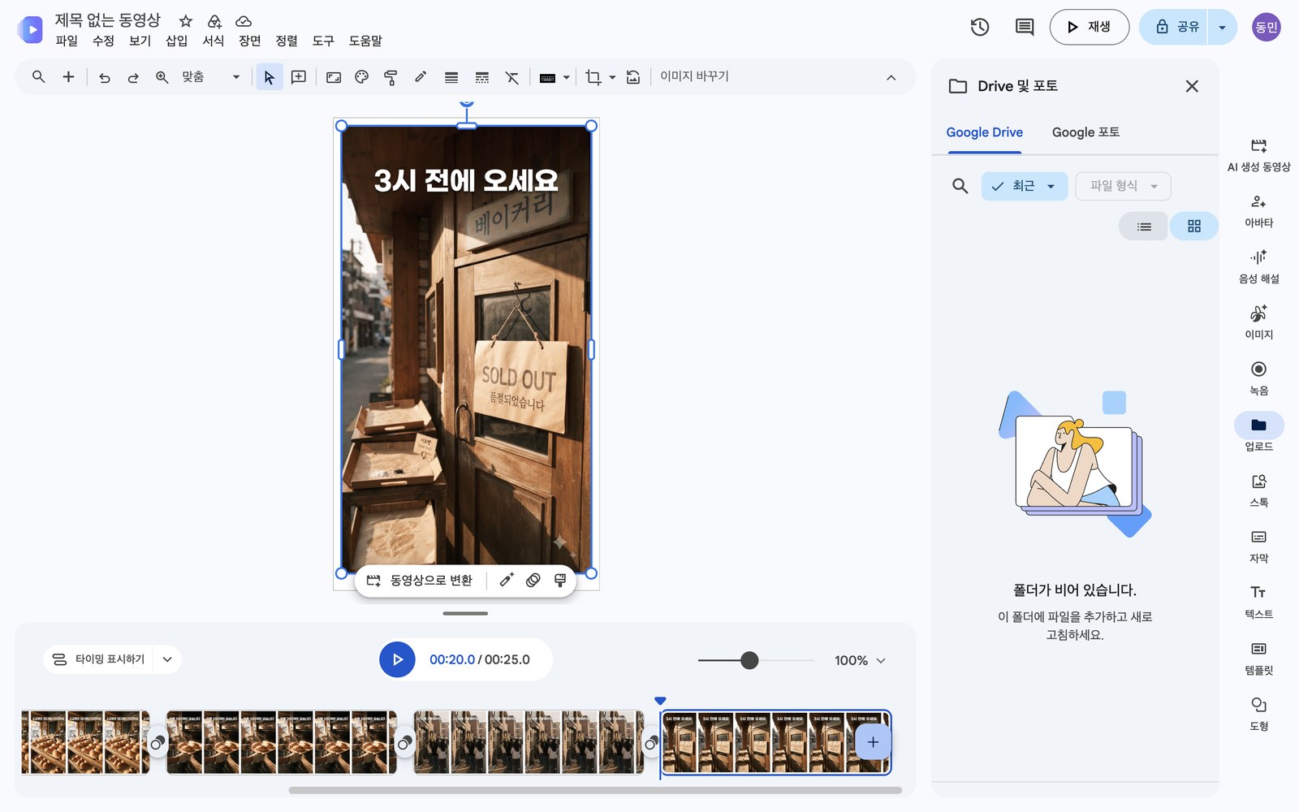1299x812 pixels.
Task: Select the third scene with people in alley
Action: point(529,742)
